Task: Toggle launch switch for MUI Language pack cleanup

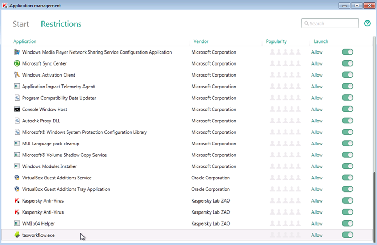Action: 348,143
